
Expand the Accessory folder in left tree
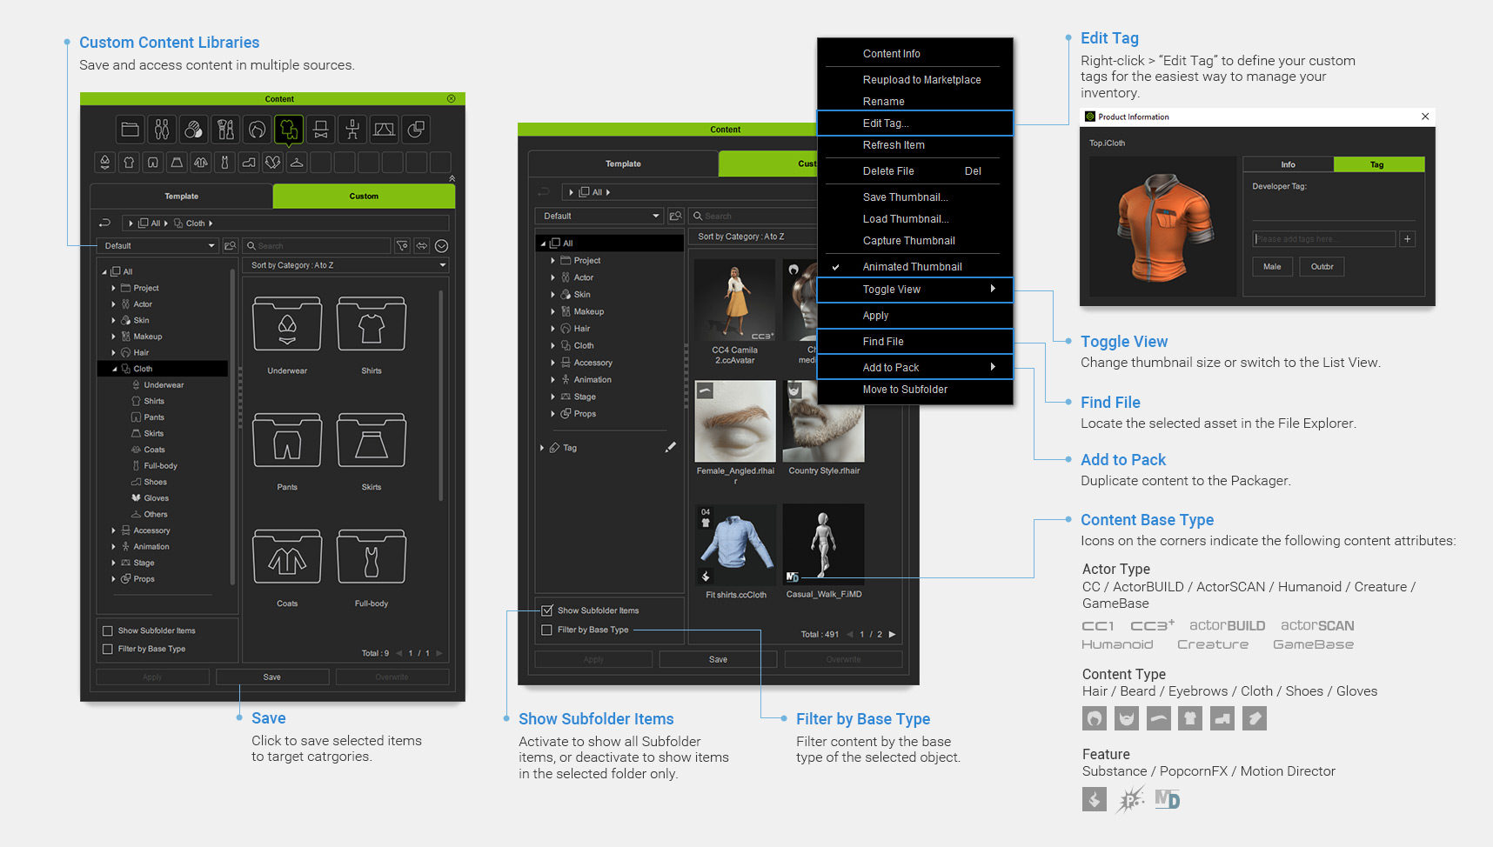(x=114, y=530)
